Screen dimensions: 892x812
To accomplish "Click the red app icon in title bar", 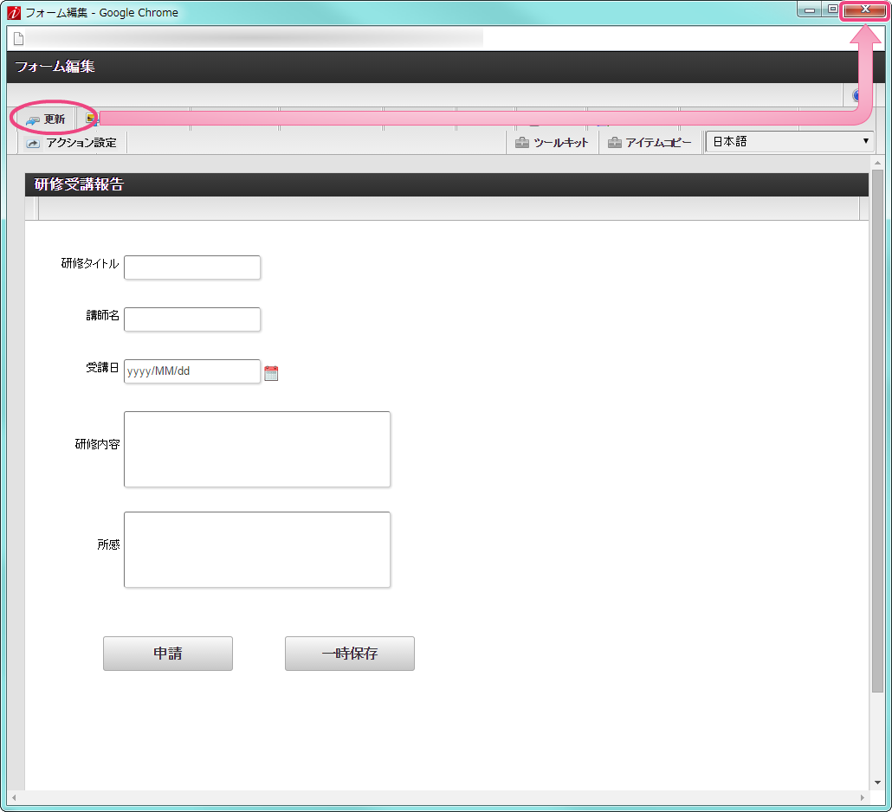I will click(14, 12).
